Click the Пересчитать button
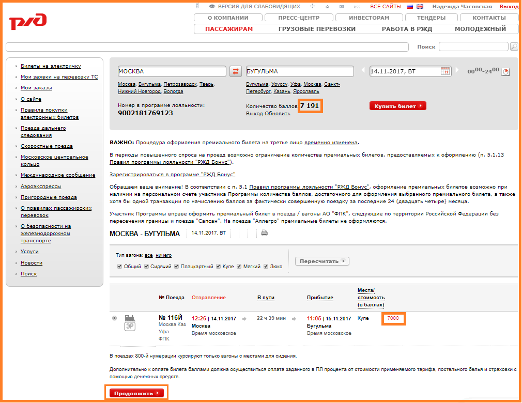Viewport: 522px width, 403px height. tap(322, 261)
